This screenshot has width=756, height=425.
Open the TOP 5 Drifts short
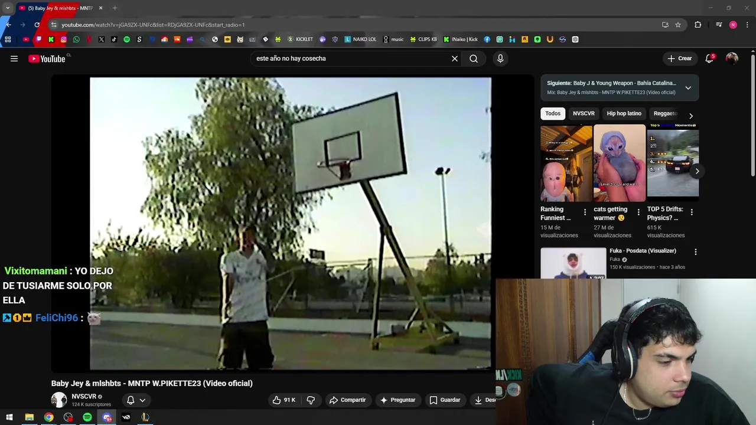coord(673,163)
